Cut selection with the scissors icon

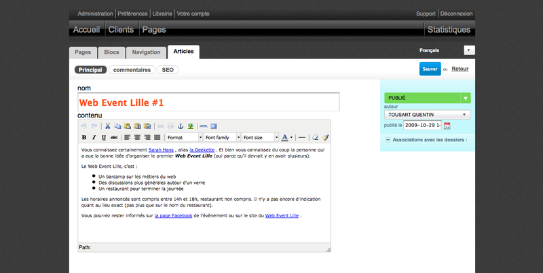pyautogui.click(x=108, y=126)
